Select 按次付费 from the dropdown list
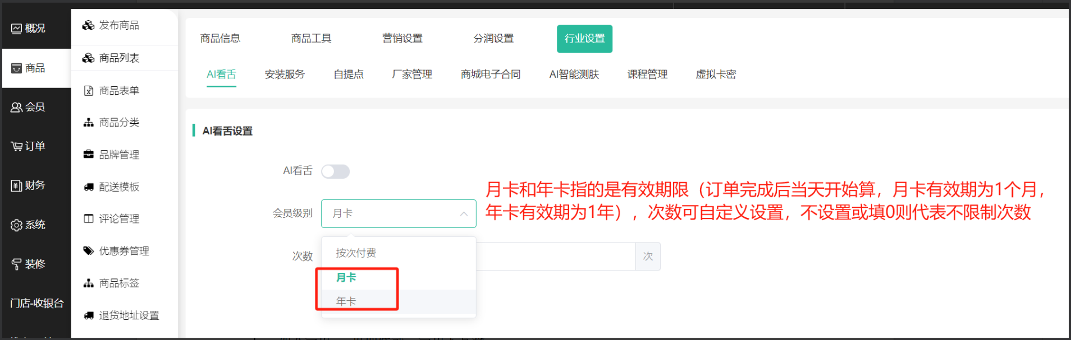 point(356,253)
